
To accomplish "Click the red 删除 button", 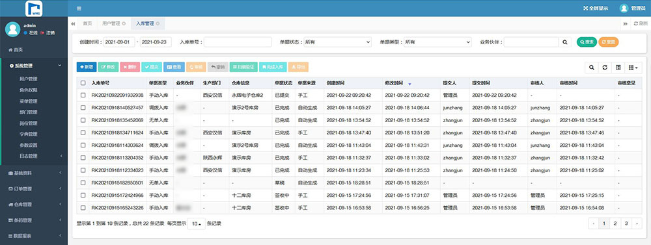I will [130, 67].
